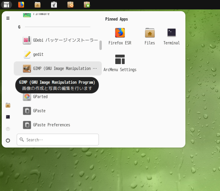Click the hamburger menu icon in ArcMenu
The height and width of the screenshot is (191, 220).
pyautogui.click(x=8, y=18)
